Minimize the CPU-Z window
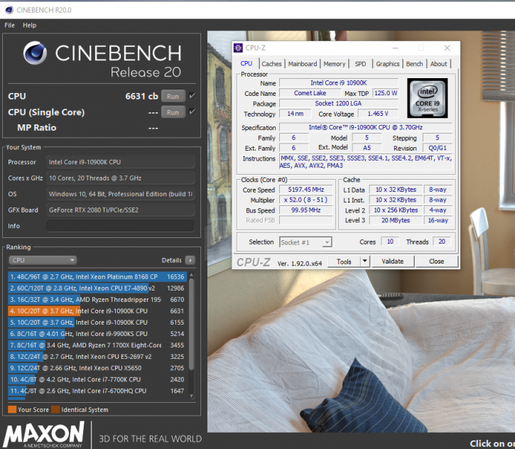This screenshot has height=449, width=515. pyautogui.click(x=395, y=48)
